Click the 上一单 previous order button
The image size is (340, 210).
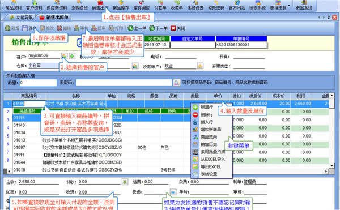(137, 28)
